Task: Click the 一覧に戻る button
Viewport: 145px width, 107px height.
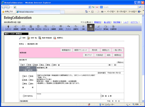Action: tap(117, 50)
